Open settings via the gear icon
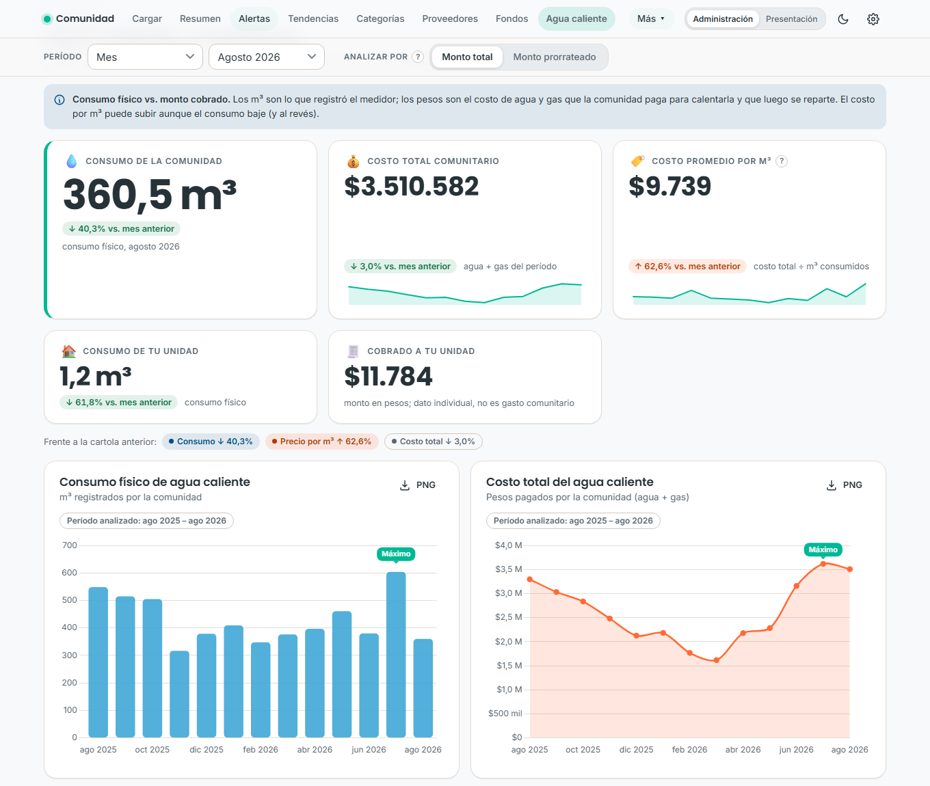 pyautogui.click(x=873, y=19)
